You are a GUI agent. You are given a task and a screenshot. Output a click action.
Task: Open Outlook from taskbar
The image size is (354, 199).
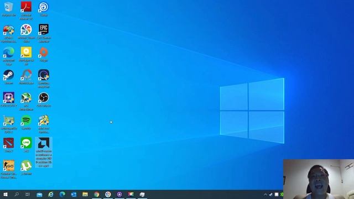click(74, 194)
